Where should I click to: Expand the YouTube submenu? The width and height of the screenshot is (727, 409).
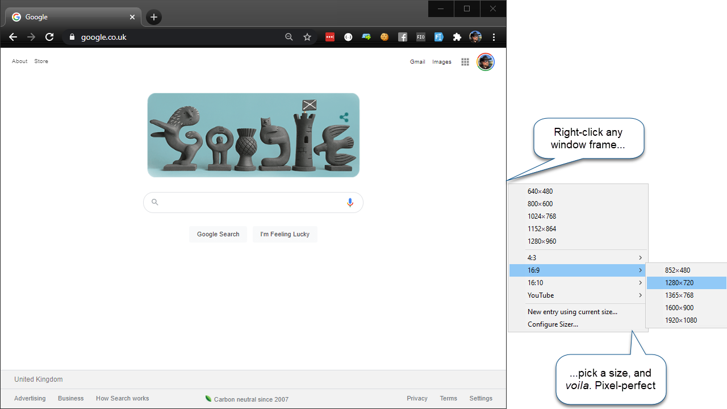tap(578, 295)
